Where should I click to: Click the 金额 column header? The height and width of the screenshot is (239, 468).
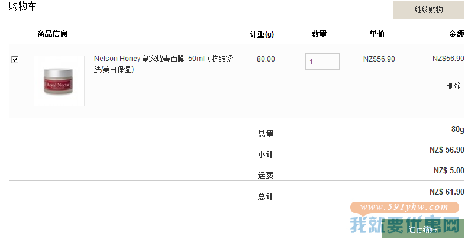[x=456, y=34]
